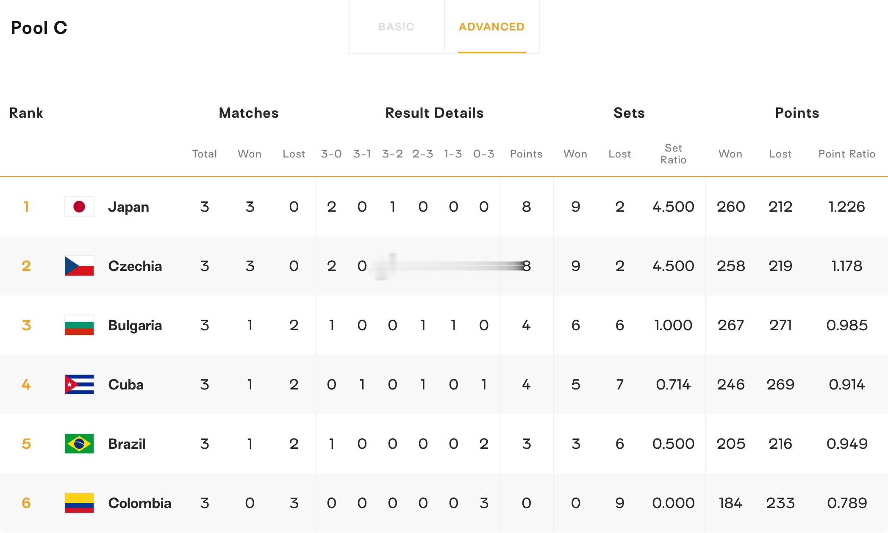Viewport: 888px width, 533px height.
Task: Click the Czechia flag icon
Action: click(79, 266)
